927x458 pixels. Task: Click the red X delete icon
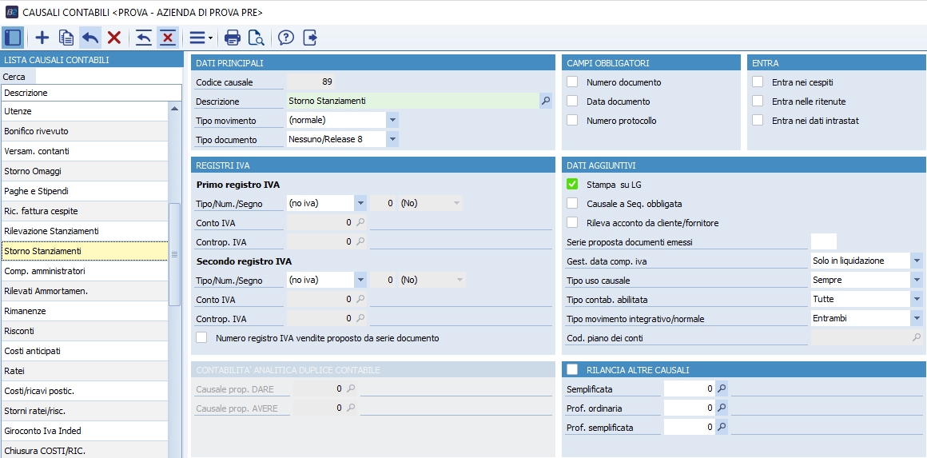pyautogui.click(x=114, y=38)
